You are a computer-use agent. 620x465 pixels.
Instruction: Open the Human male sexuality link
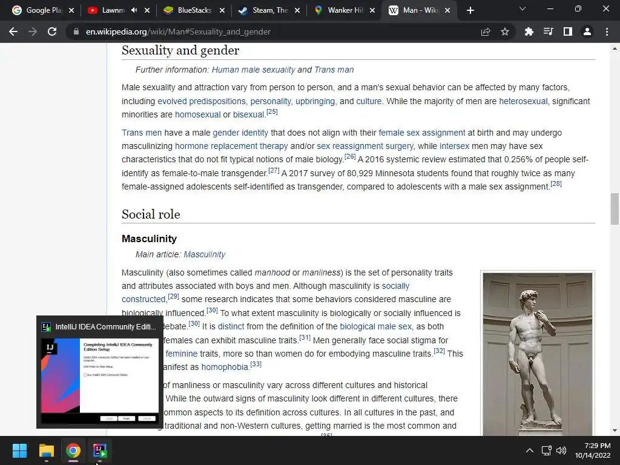254,70
